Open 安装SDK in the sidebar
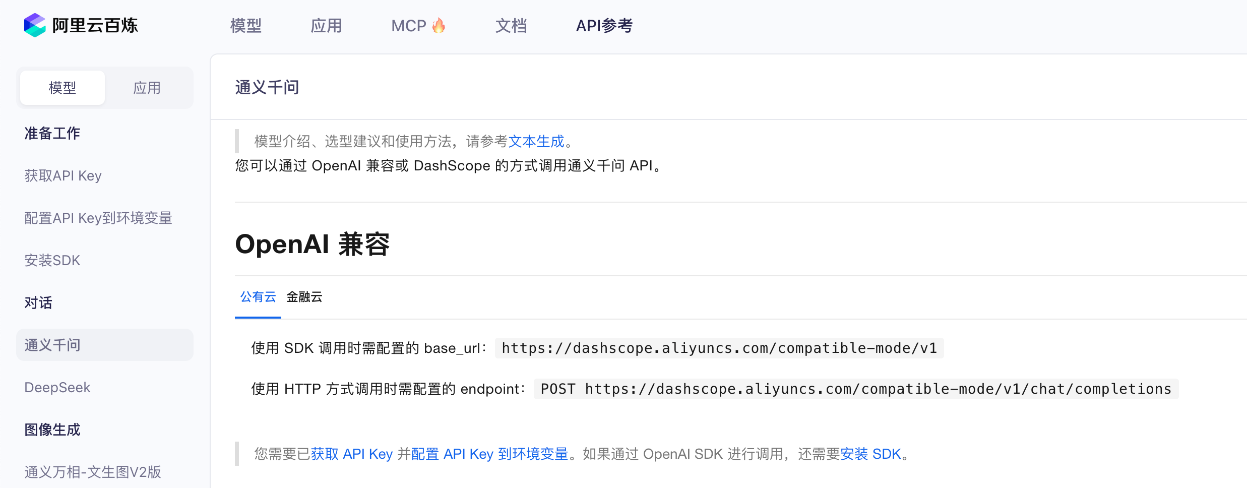Screen dimensions: 1247x488 coord(52,260)
